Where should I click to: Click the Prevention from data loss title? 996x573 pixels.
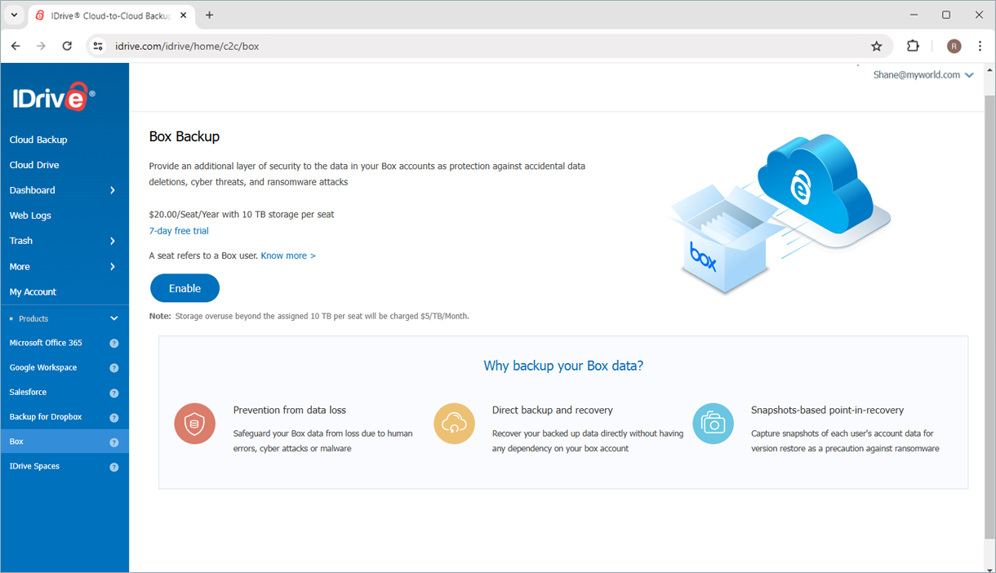click(x=290, y=410)
